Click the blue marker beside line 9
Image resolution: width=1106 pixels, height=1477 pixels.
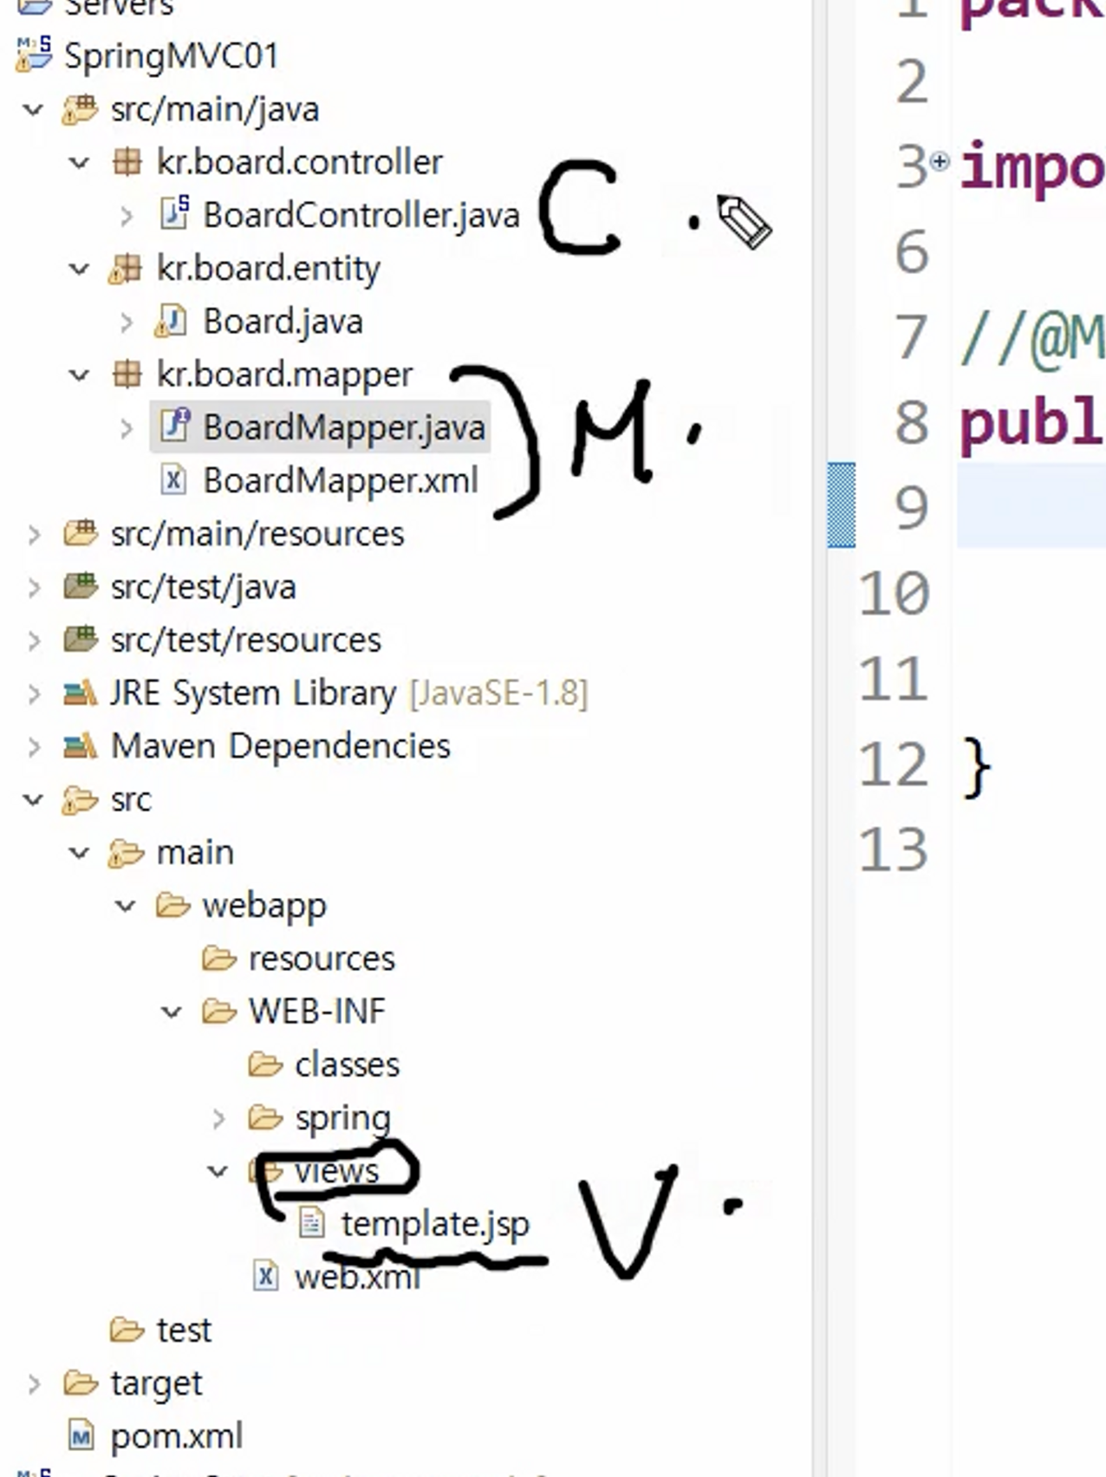[842, 505]
